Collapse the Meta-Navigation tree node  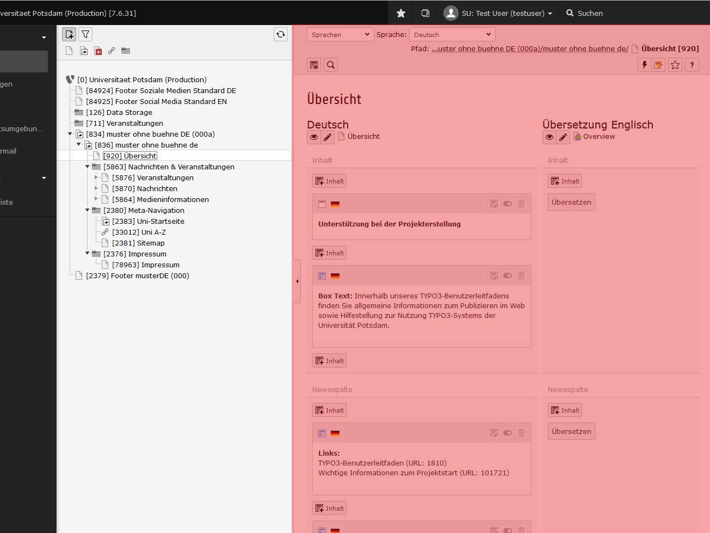(87, 210)
